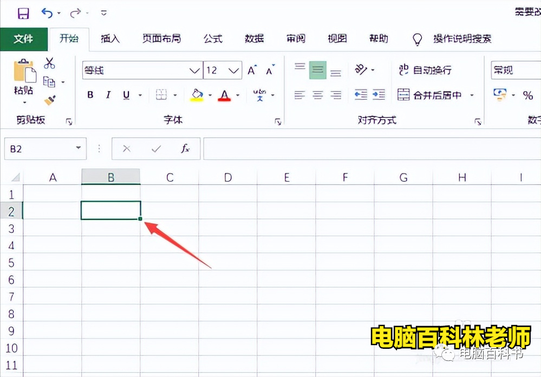The image size is (541, 377).
Task: Open 合并后居中 dropdown arrow
Action: [x=472, y=95]
